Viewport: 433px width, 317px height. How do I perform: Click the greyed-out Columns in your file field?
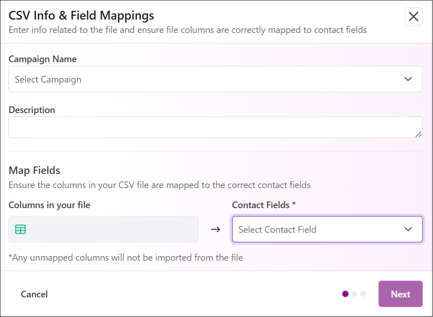(103, 229)
